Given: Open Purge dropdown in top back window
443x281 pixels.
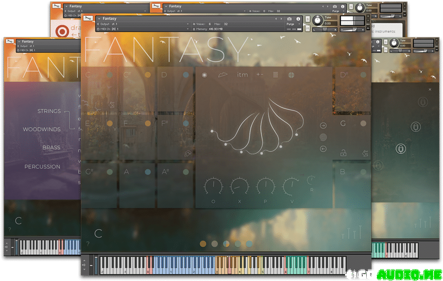Looking at the screenshot, I should click(x=338, y=11).
